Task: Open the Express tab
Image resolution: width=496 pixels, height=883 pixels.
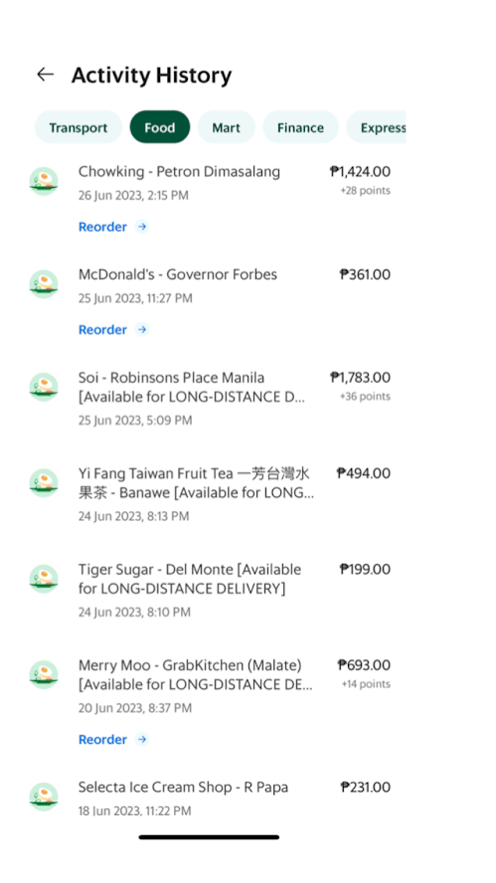Action: tap(376, 127)
